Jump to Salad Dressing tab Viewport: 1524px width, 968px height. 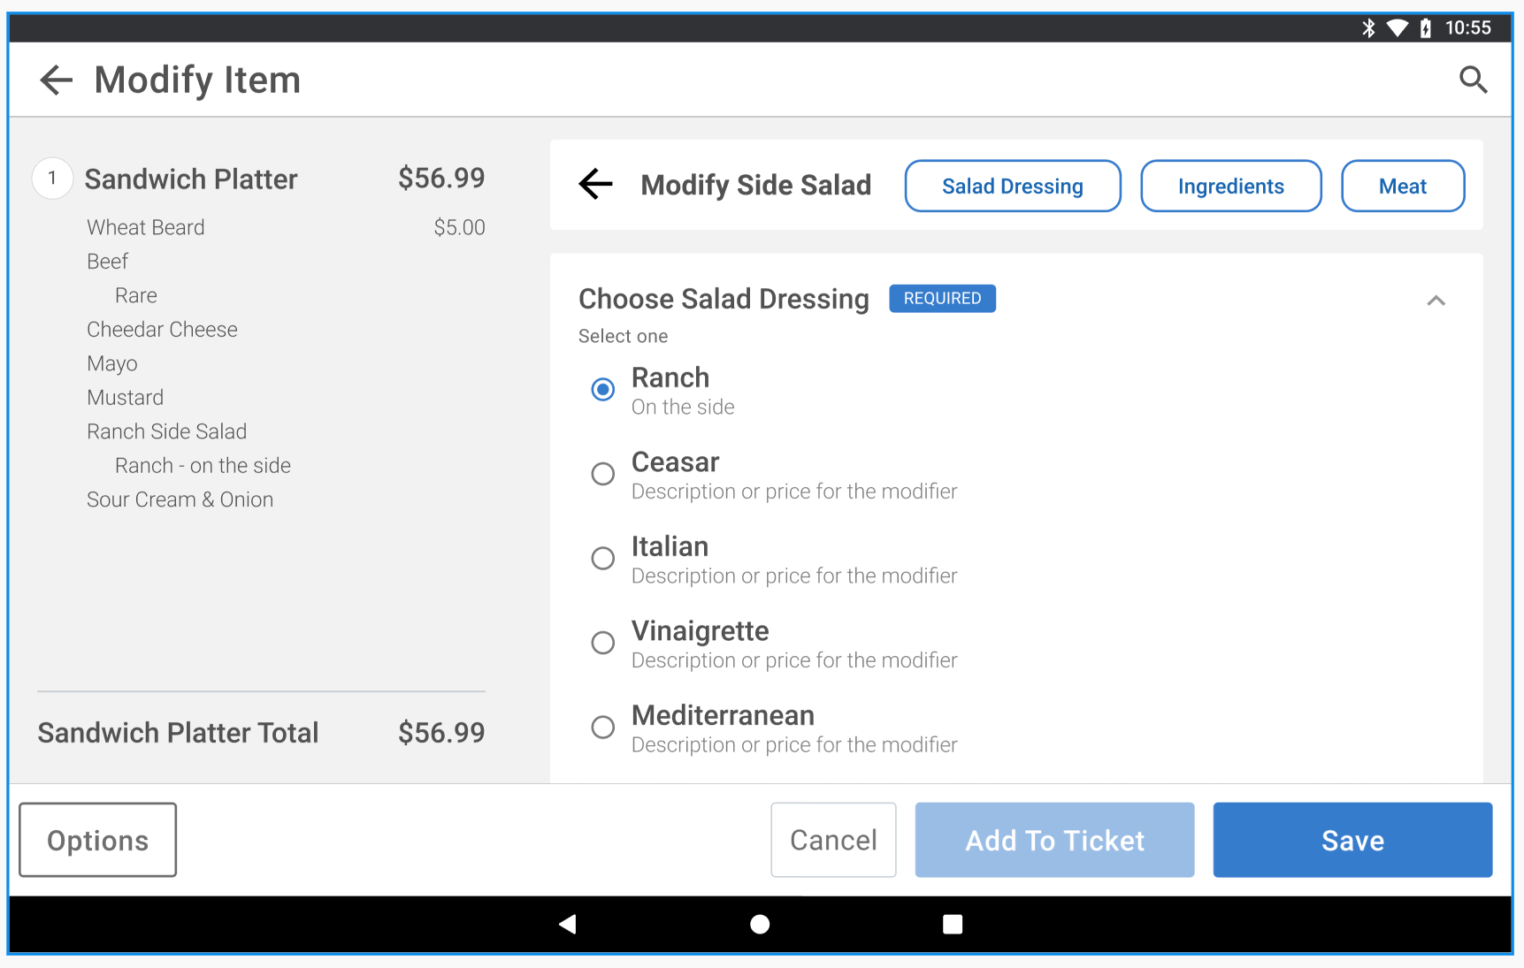tap(1012, 187)
